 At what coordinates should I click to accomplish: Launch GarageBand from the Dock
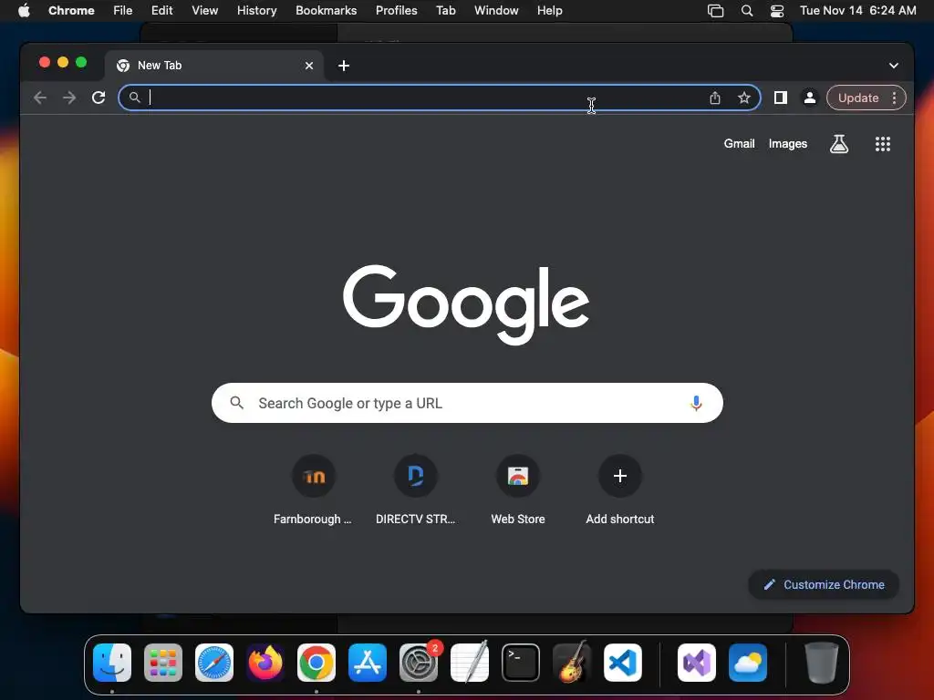(x=572, y=662)
